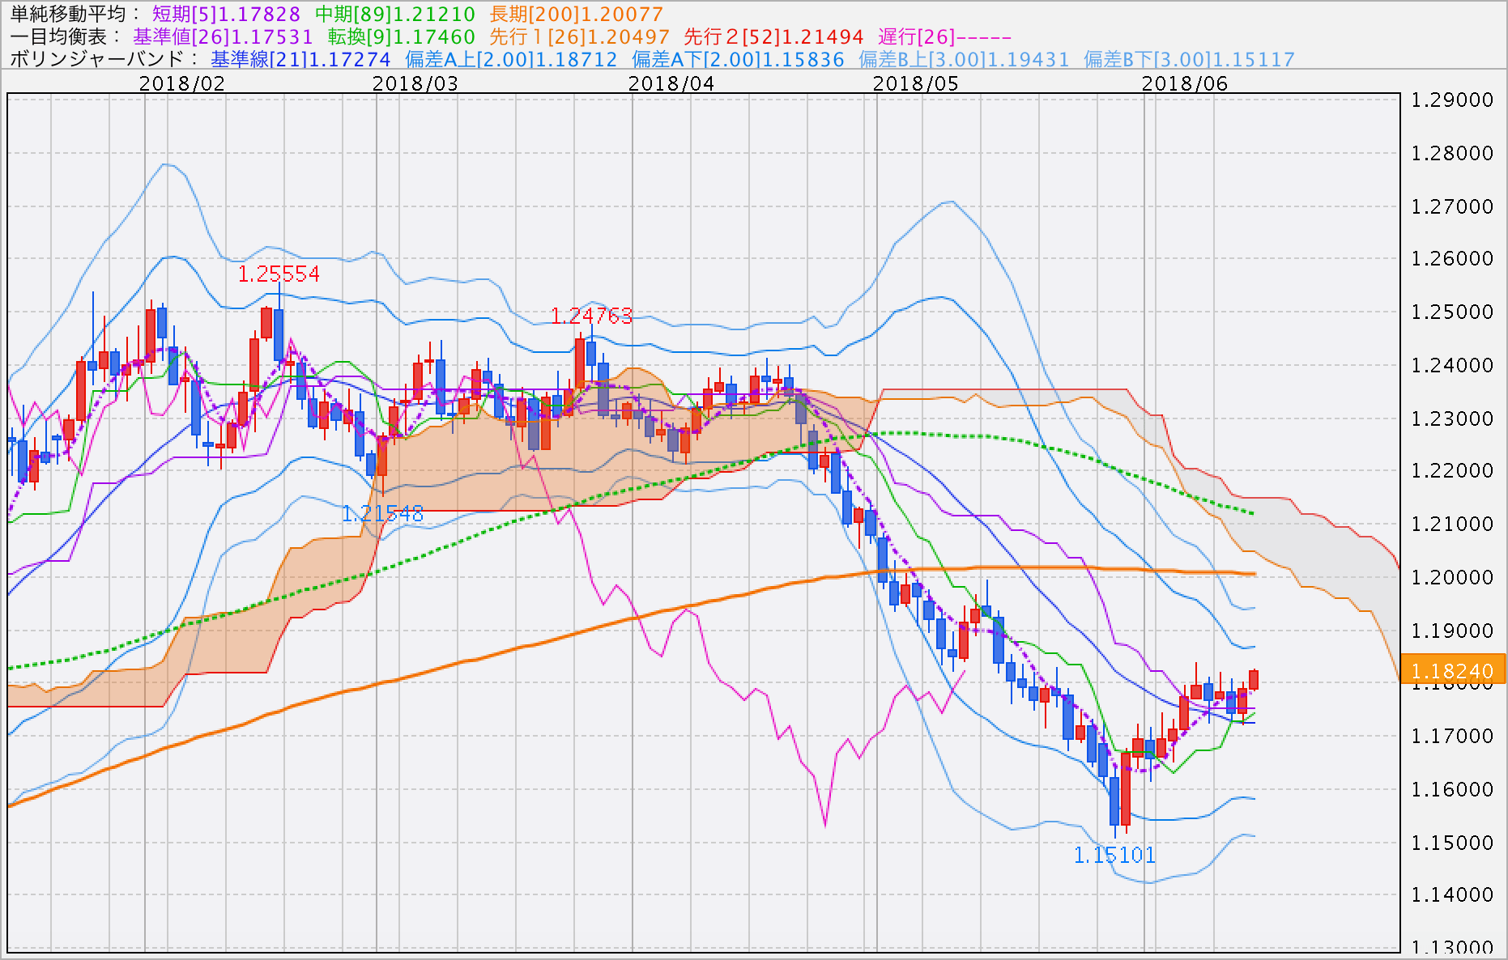
Task: Click the low price annotation 1.21548
Action: coord(382,513)
